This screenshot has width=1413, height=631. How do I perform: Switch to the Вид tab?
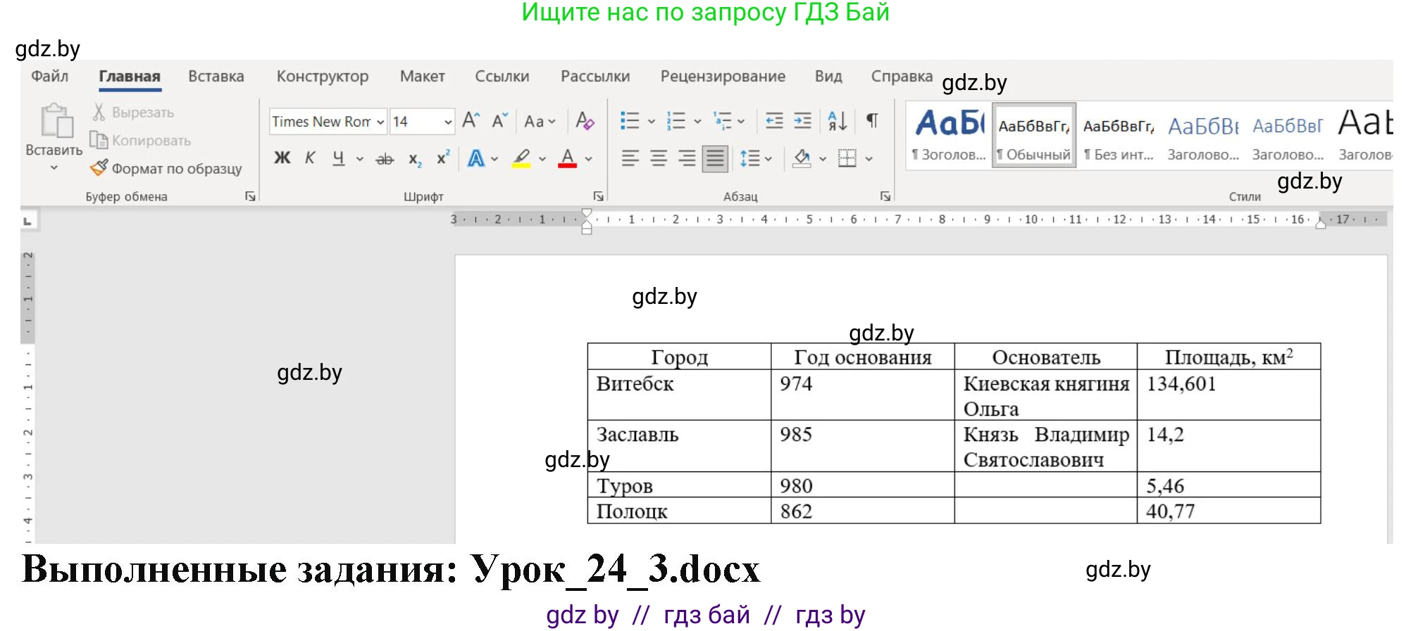(828, 76)
